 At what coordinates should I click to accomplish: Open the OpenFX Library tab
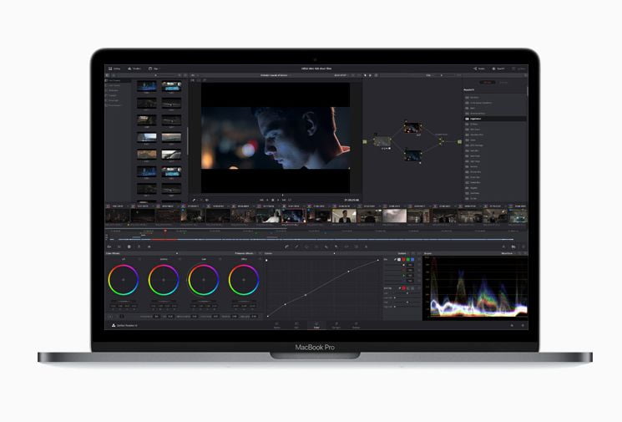point(487,82)
